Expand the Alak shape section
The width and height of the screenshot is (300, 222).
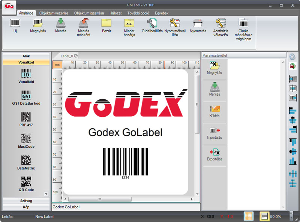26,56
